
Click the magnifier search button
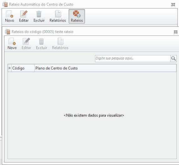[x=173, y=58]
